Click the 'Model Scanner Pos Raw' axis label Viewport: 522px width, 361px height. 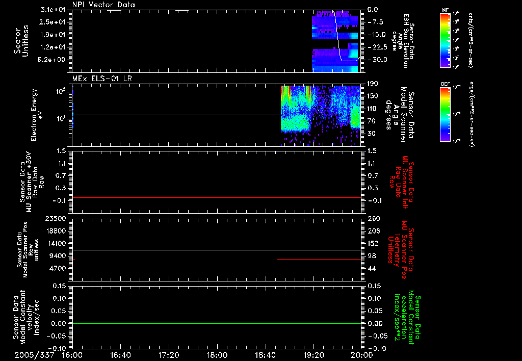point(28,250)
